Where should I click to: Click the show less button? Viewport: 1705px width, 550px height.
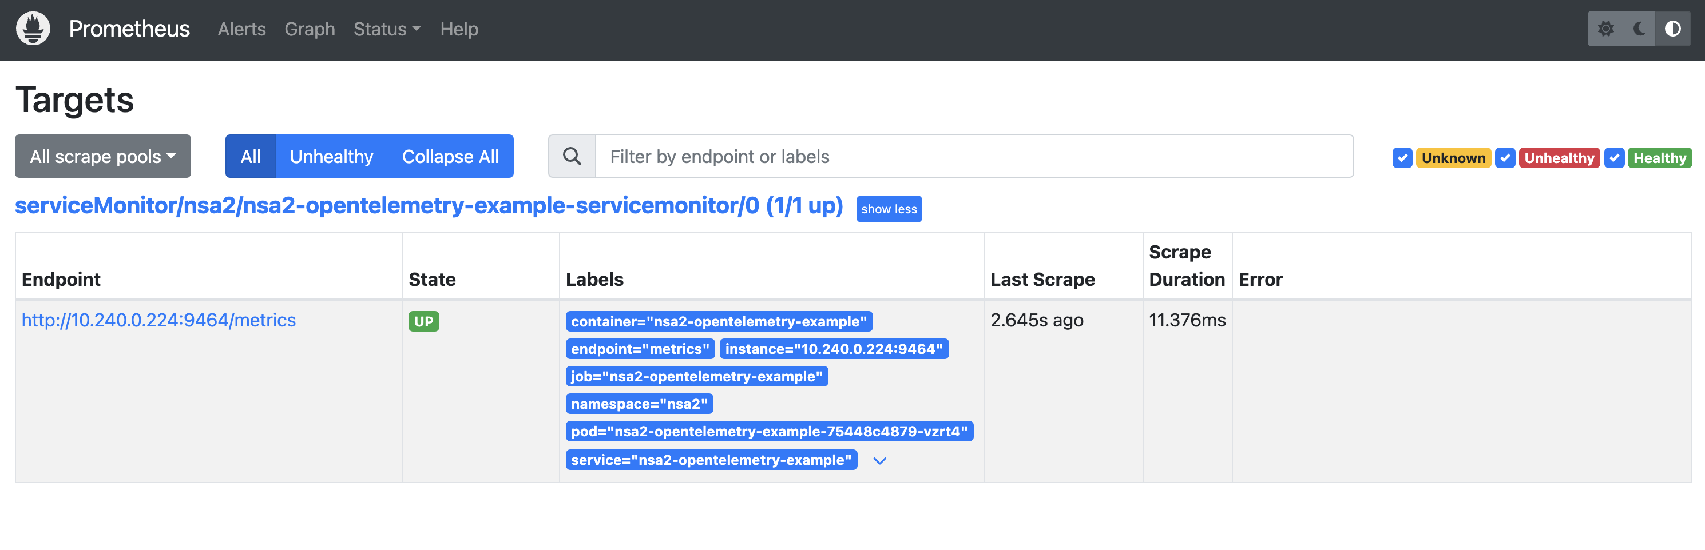[888, 209]
